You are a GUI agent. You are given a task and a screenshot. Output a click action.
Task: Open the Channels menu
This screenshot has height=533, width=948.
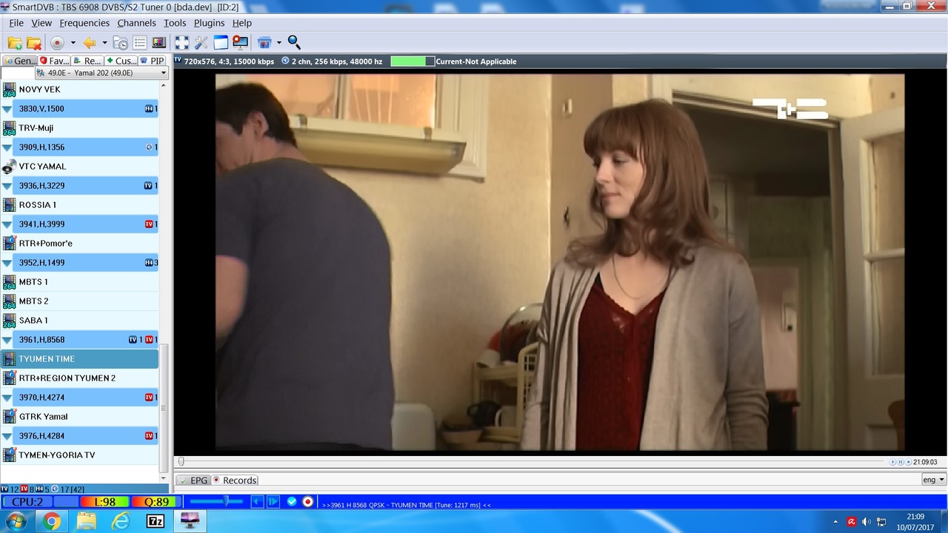point(136,23)
